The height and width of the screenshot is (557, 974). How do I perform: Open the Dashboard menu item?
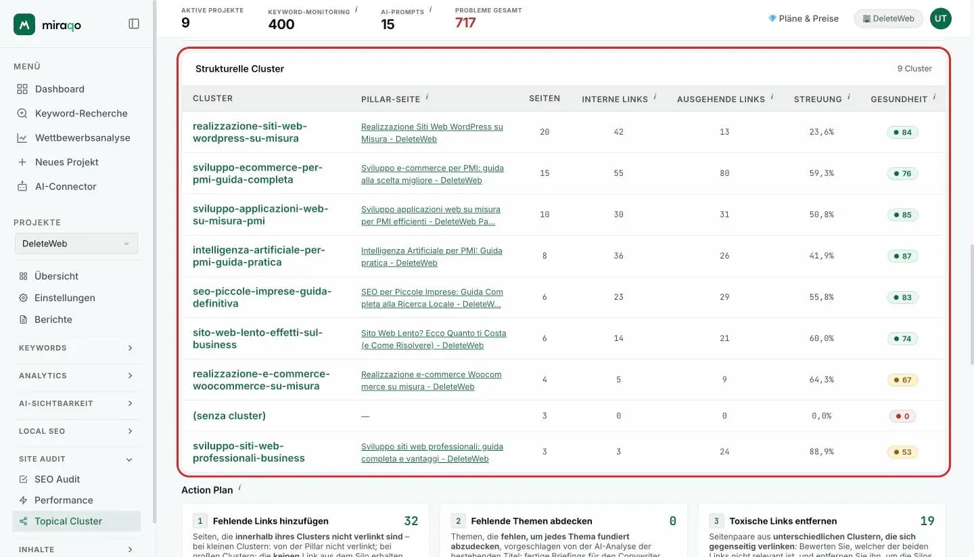click(76, 89)
